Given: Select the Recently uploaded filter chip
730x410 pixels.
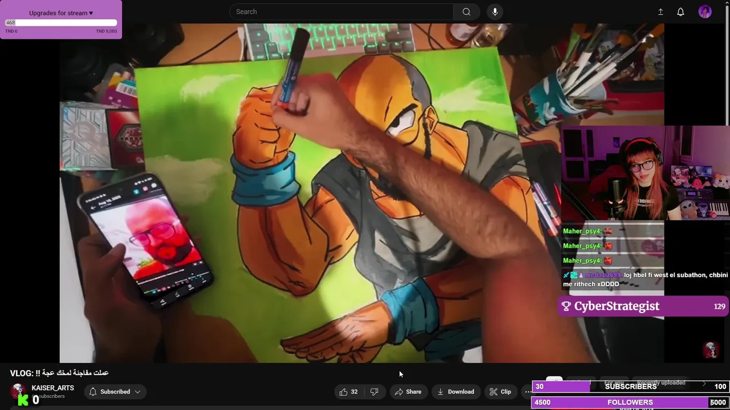Looking at the screenshot, I should tap(661, 383).
